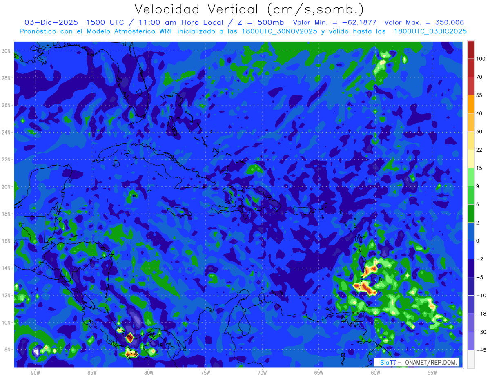Click the colorbar label "-10"
Viewport: 490px width, 378px height.
pos(481,295)
